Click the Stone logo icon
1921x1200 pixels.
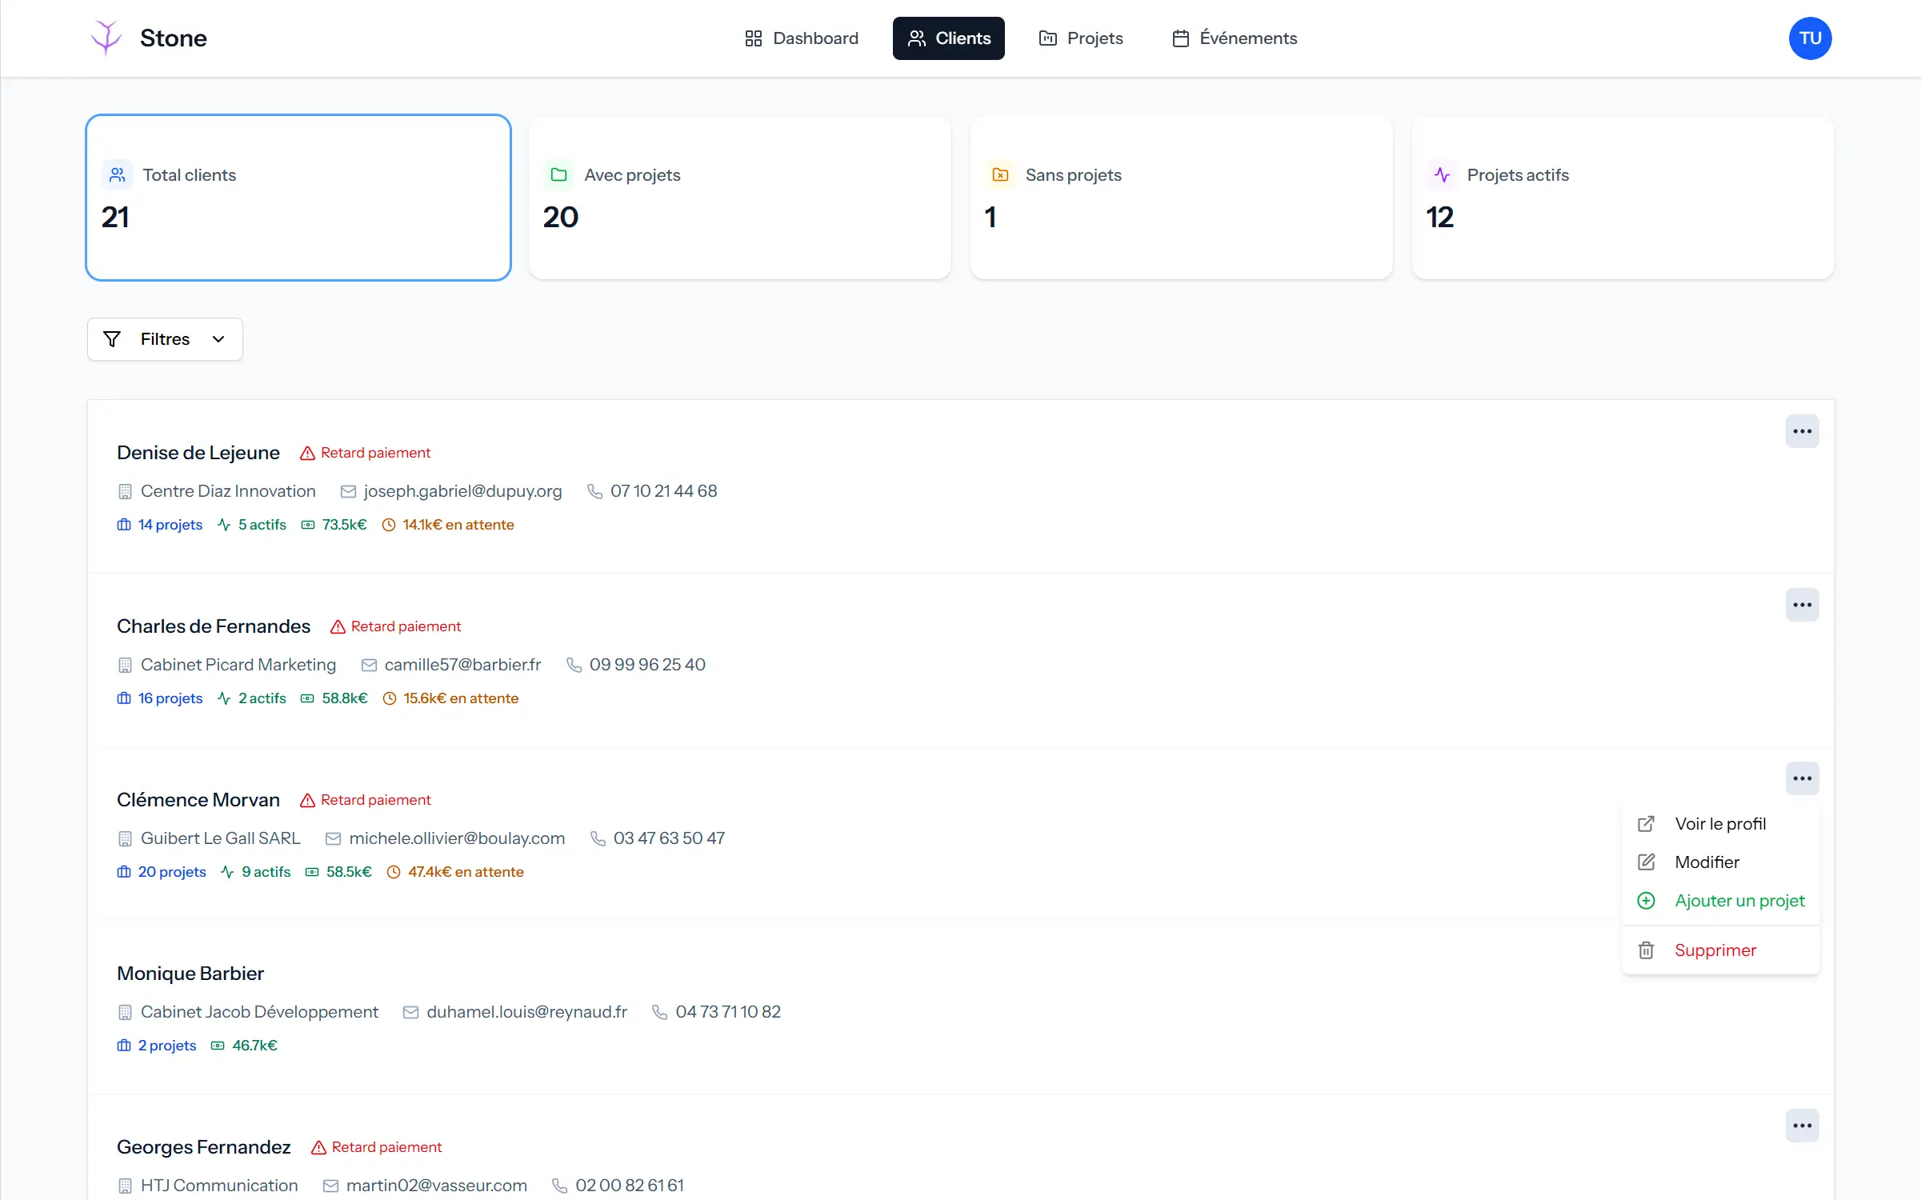[106, 37]
